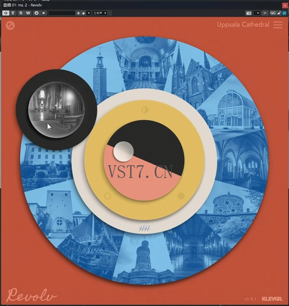Click the half-circle icon on yellow ring

pyautogui.click(x=145, y=110)
